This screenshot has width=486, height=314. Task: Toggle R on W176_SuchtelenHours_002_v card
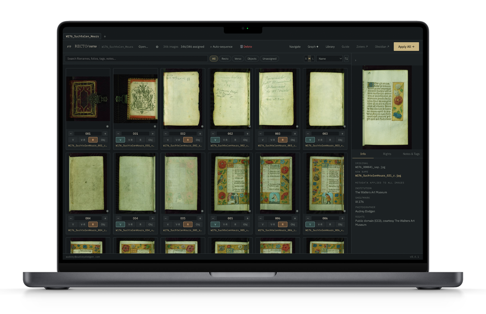click(x=235, y=140)
